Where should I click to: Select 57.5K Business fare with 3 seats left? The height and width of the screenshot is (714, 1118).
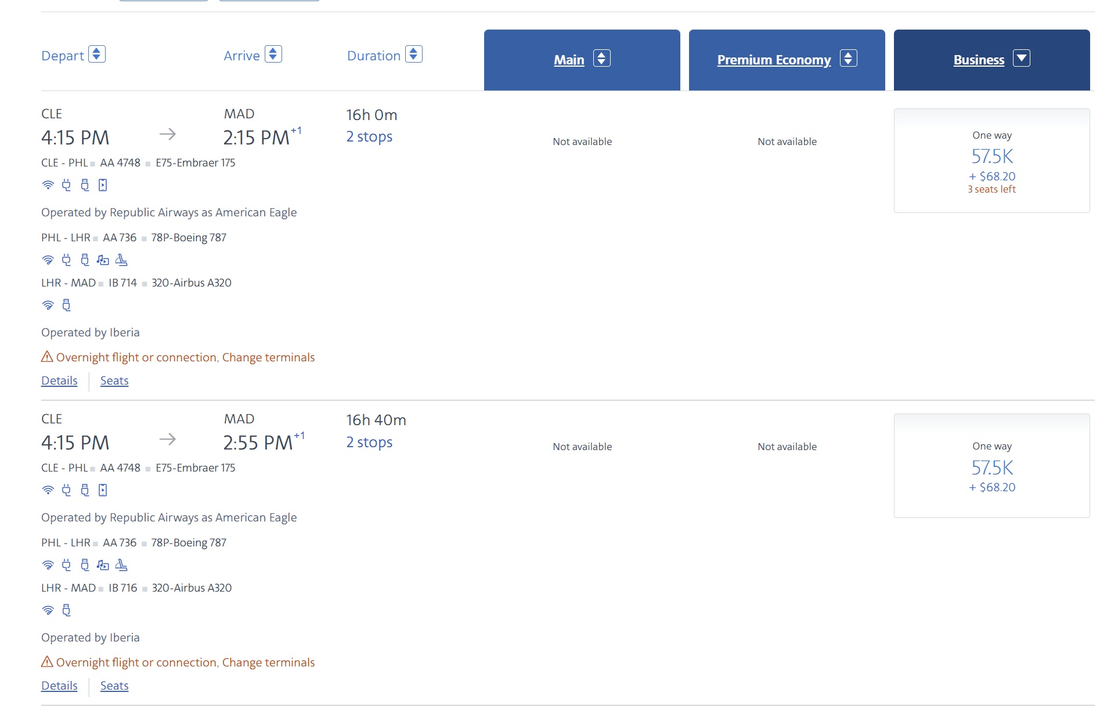(x=991, y=161)
